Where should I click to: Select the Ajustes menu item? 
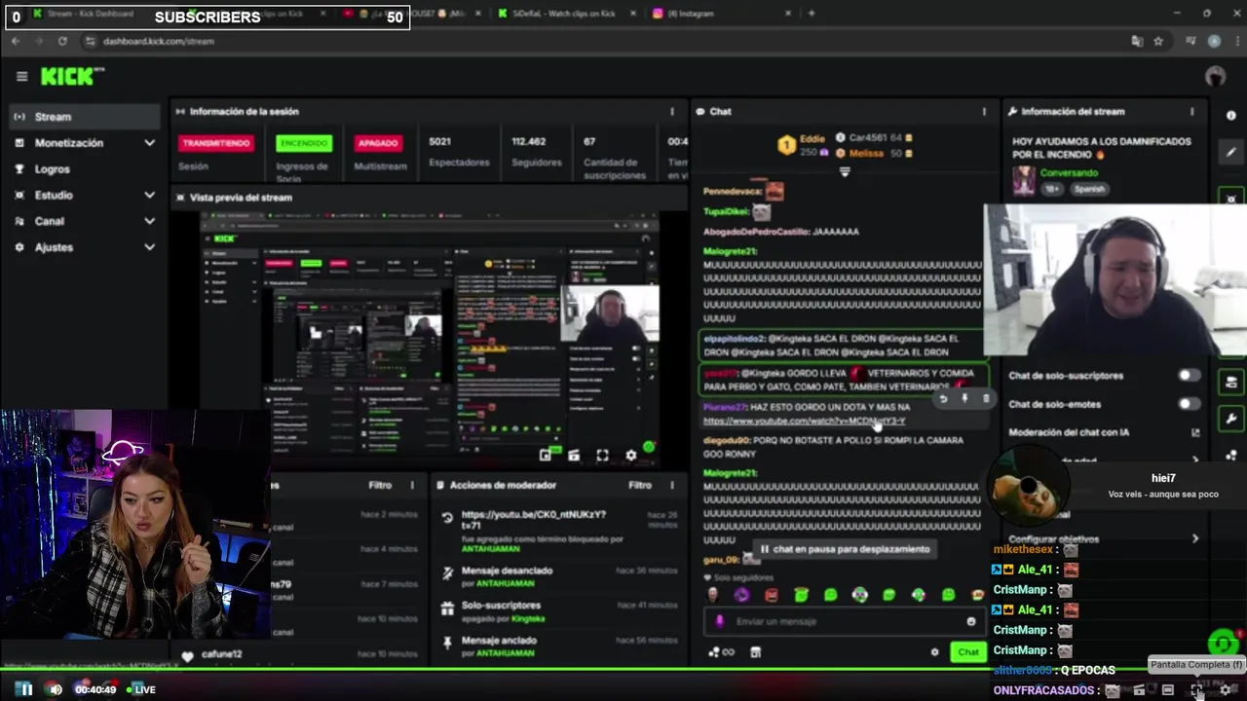(54, 247)
